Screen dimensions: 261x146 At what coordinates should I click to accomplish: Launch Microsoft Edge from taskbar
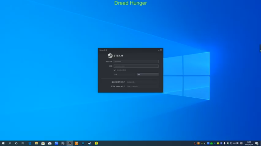pos(30,143)
